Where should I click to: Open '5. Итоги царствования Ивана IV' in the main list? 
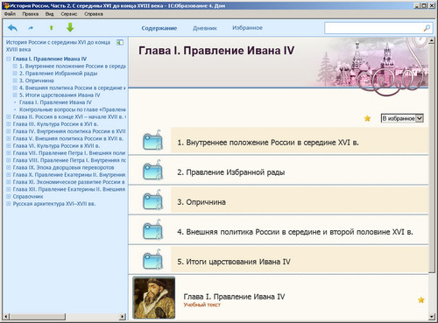[234, 262]
